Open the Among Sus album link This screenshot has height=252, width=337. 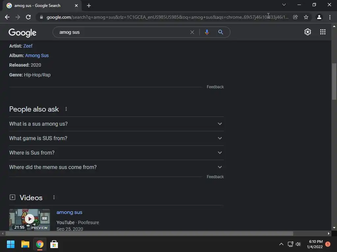(x=37, y=55)
